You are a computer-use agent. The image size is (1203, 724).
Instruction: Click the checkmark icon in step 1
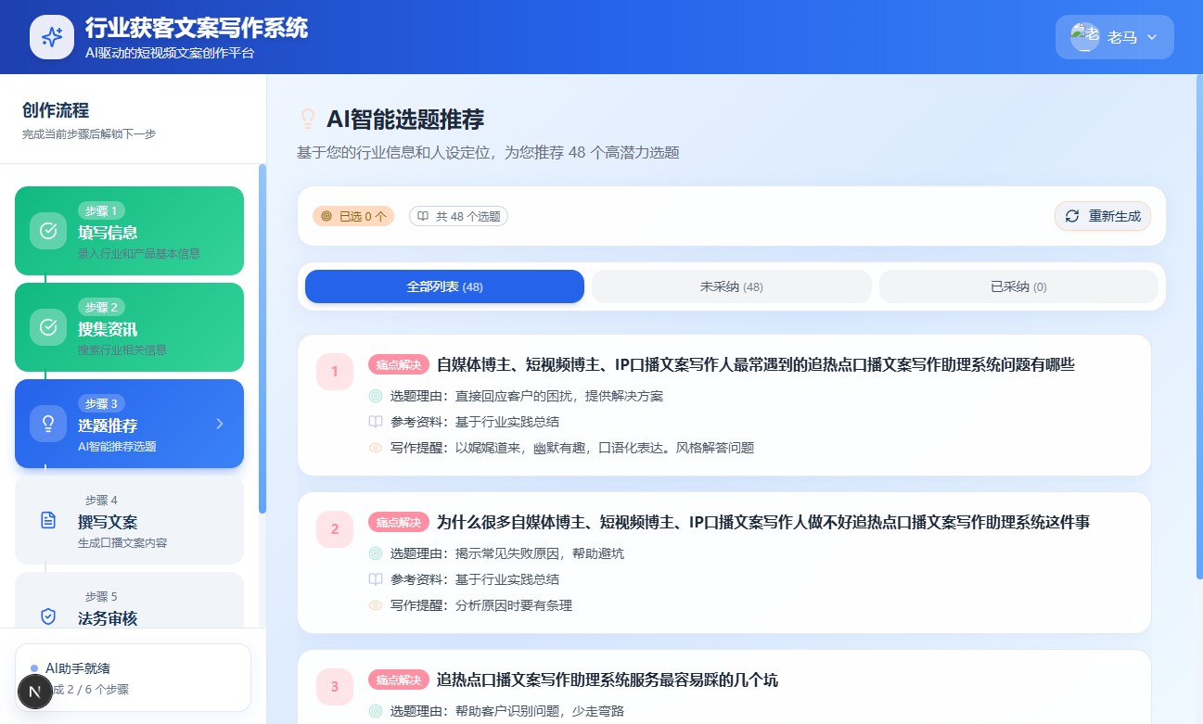pos(48,231)
